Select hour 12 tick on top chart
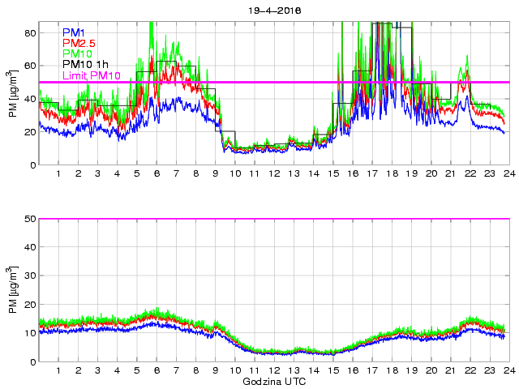Viewport: 519px width, 389px height. click(x=273, y=174)
